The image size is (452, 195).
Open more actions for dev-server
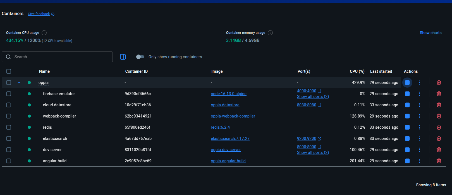tap(419, 150)
